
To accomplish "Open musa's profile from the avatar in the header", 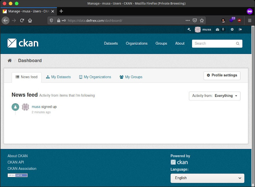I will pyautogui.click(x=198, y=29).
